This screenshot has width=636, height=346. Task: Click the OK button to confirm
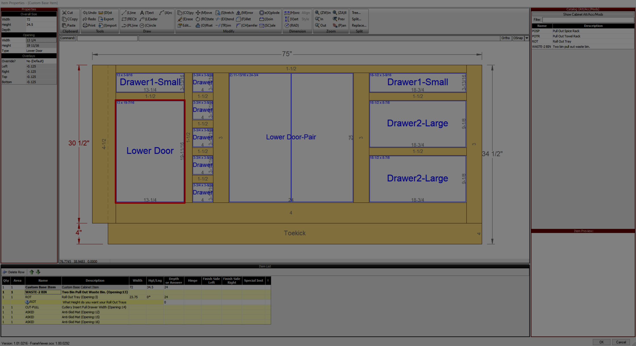601,342
